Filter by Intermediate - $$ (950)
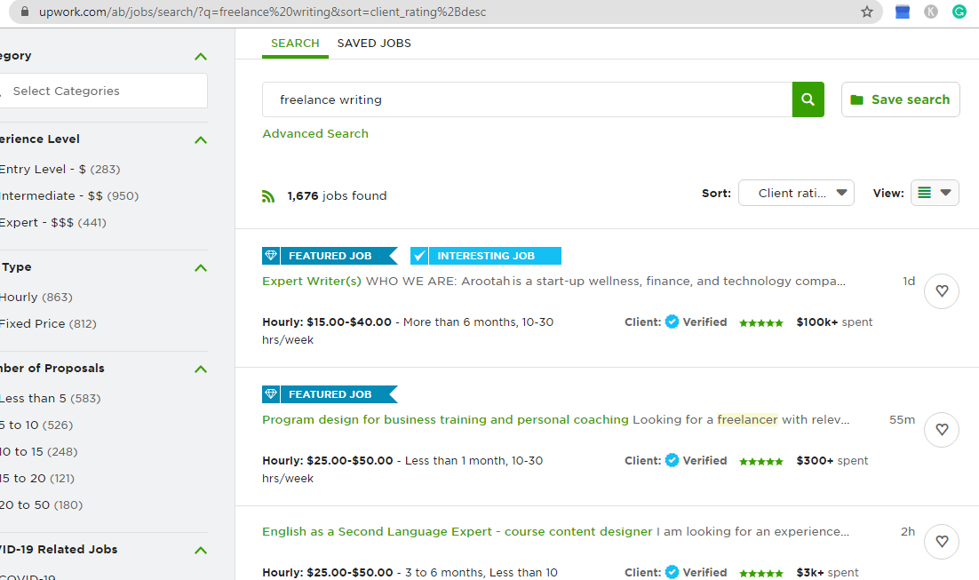Viewport: 979px width, 580px height. pyautogui.click(x=68, y=196)
